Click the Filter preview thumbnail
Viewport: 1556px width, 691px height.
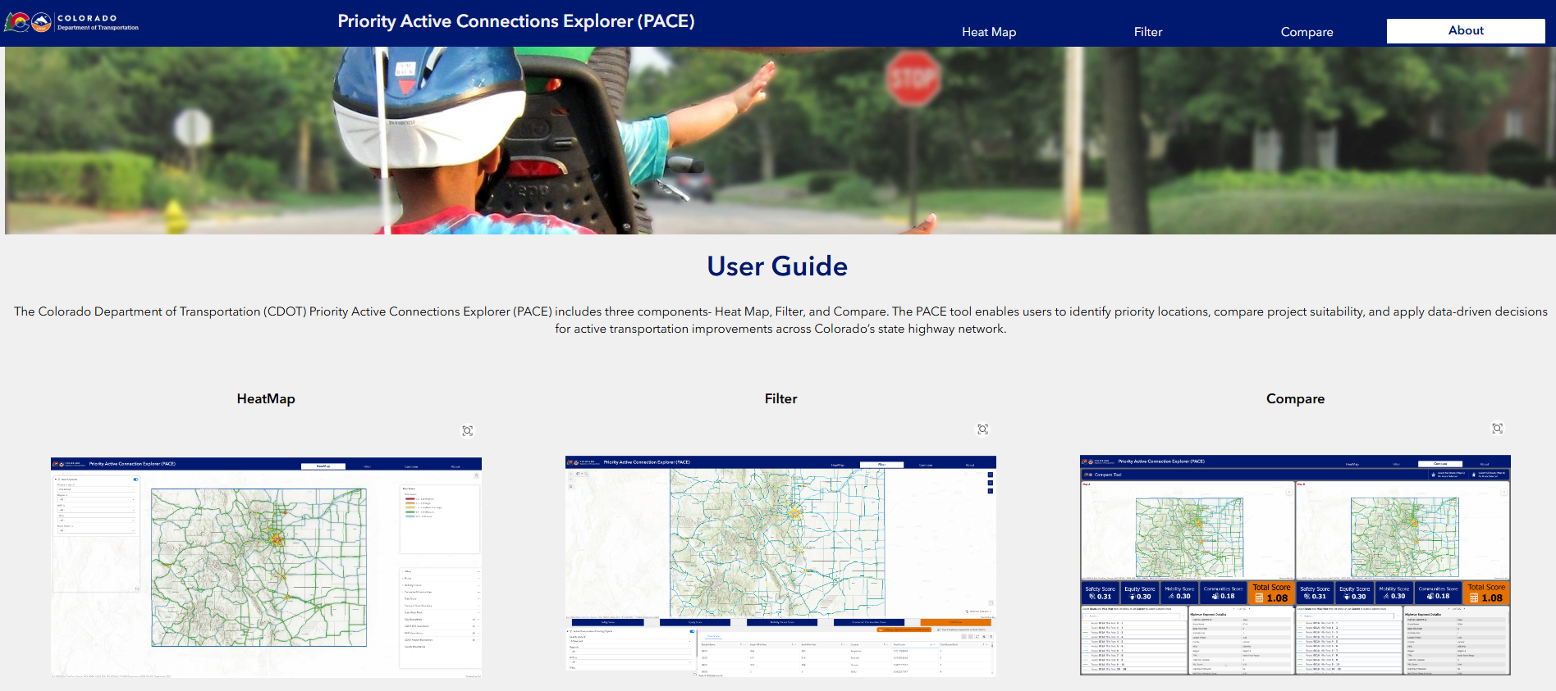[780, 566]
